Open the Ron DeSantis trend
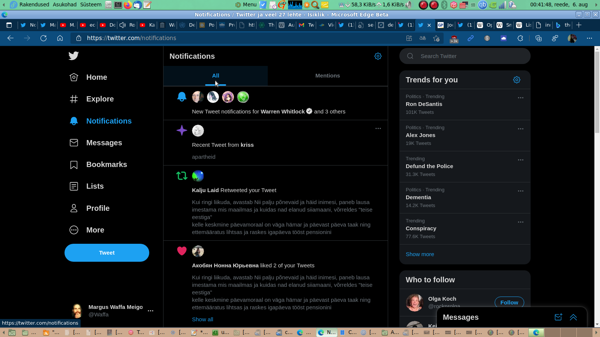600x337 pixels. pos(465,104)
